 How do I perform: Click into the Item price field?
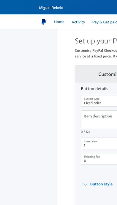click(x=99, y=143)
